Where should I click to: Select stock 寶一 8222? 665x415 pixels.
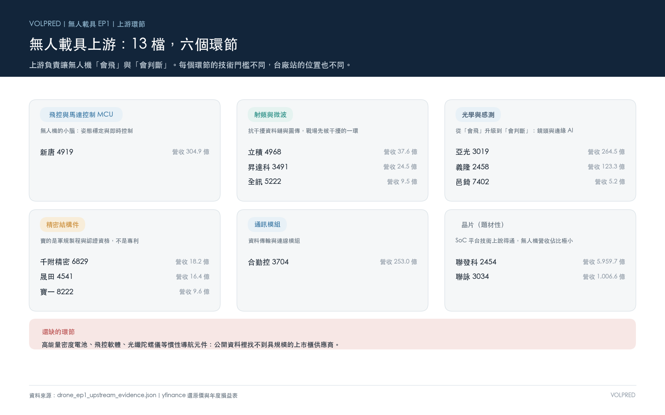[57, 292]
